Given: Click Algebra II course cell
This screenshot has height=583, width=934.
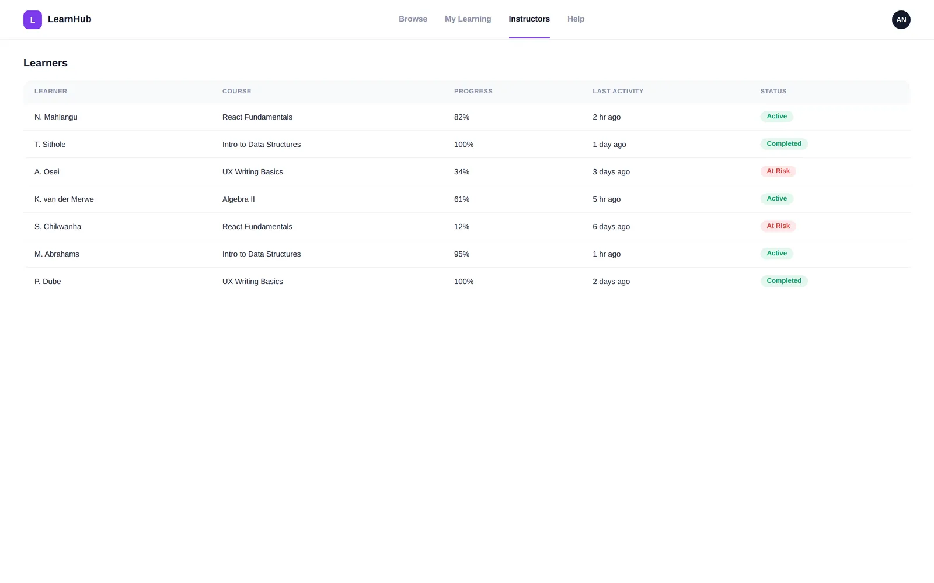Looking at the screenshot, I should coord(239,199).
